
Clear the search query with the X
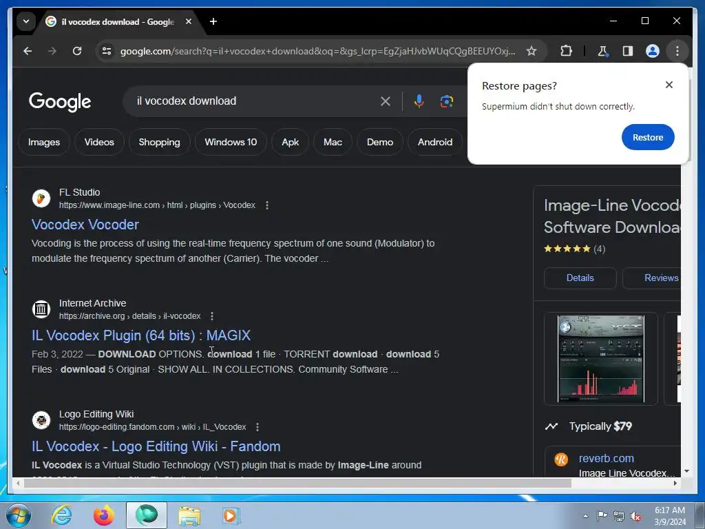pos(386,101)
